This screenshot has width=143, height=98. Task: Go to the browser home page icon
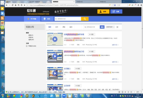16,5
